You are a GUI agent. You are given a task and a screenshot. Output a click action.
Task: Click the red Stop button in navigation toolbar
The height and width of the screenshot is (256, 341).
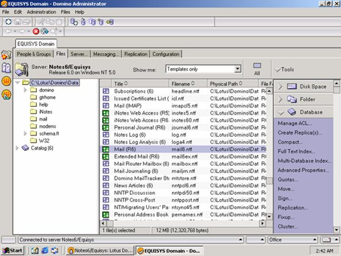point(36,32)
